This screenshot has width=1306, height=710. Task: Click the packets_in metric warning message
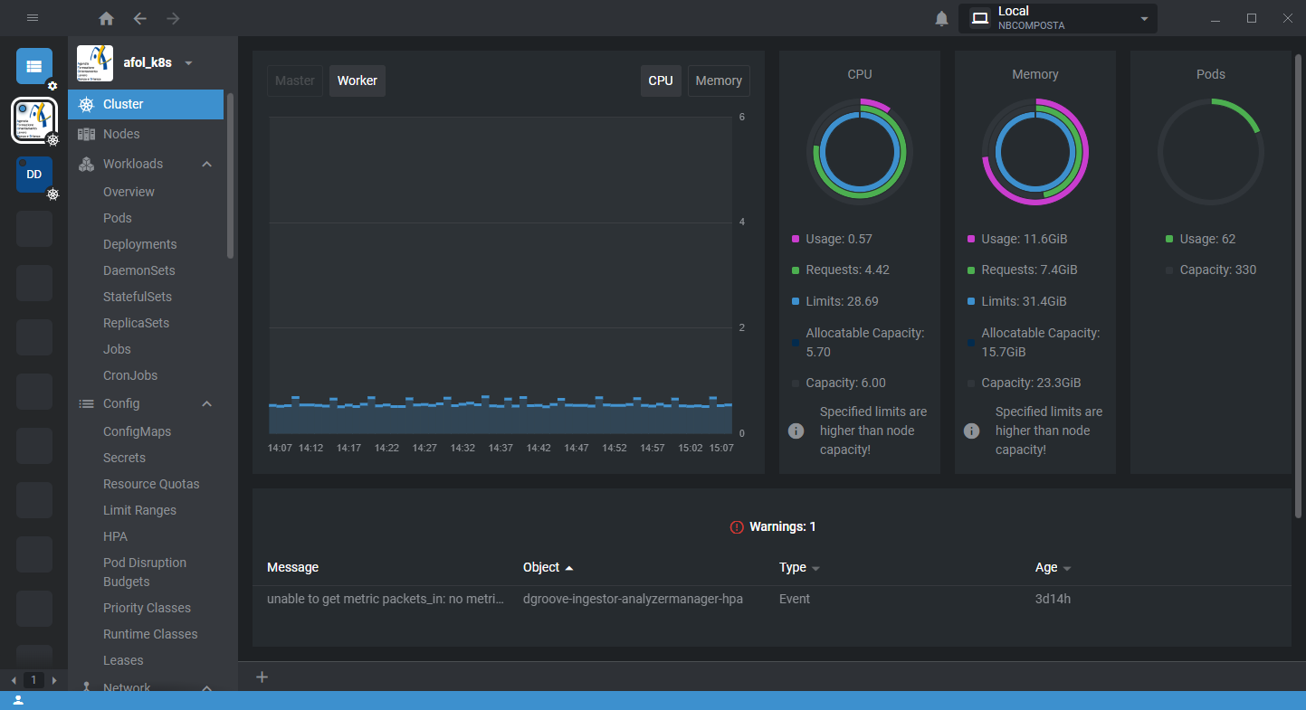click(386, 599)
